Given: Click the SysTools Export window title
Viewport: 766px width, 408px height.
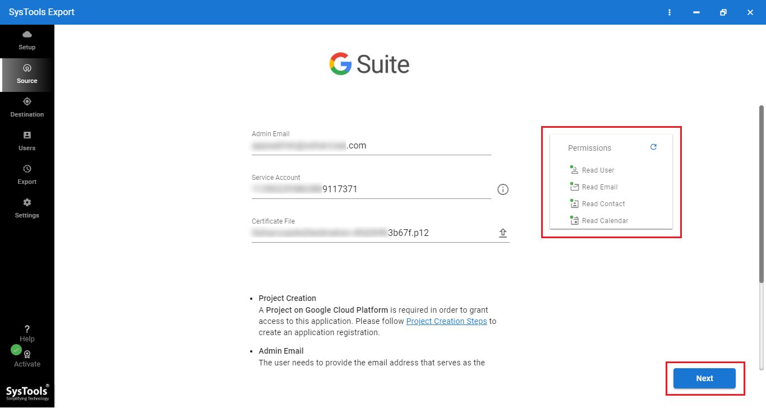Looking at the screenshot, I should point(41,12).
